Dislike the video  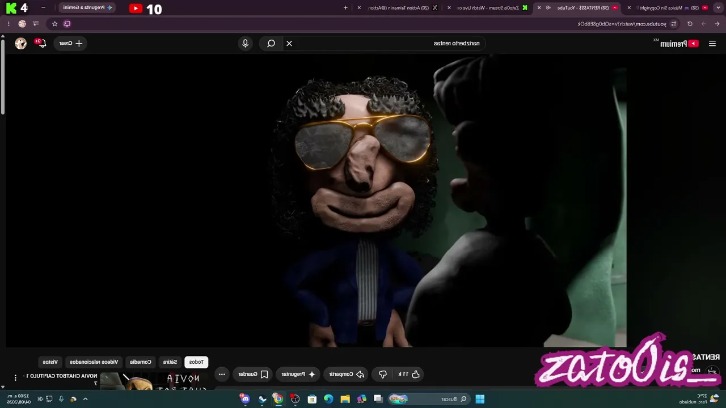[x=383, y=374]
